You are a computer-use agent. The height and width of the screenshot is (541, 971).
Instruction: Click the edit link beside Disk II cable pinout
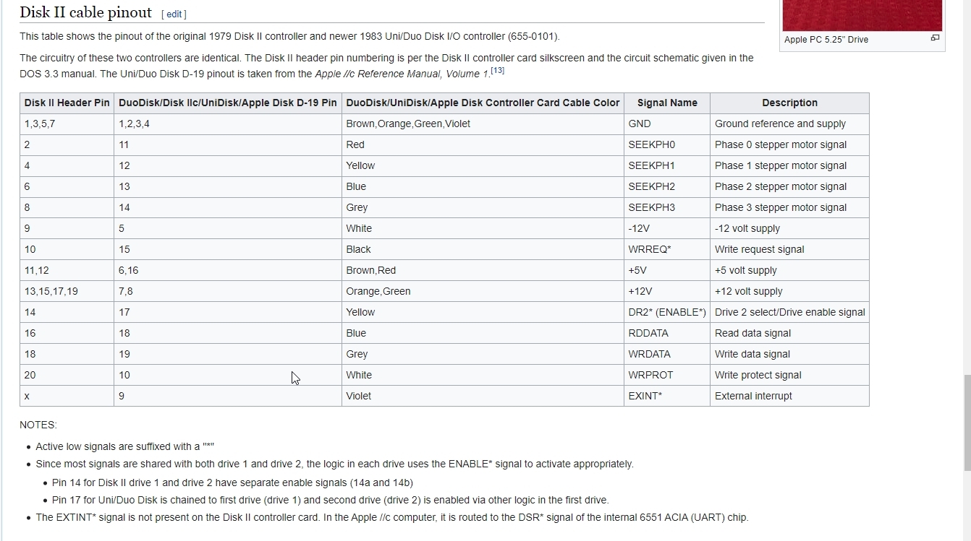coord(174,14)
